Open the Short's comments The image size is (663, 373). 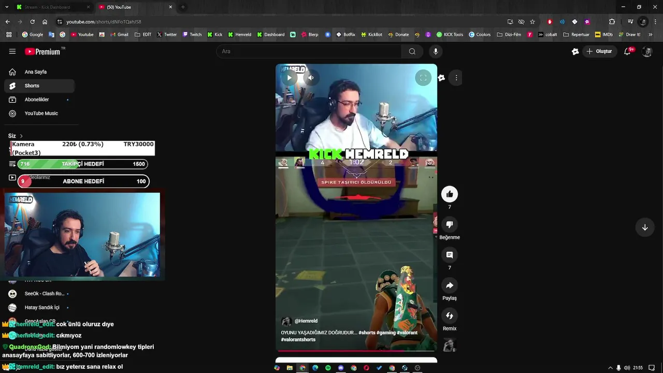tap(450, 255)
